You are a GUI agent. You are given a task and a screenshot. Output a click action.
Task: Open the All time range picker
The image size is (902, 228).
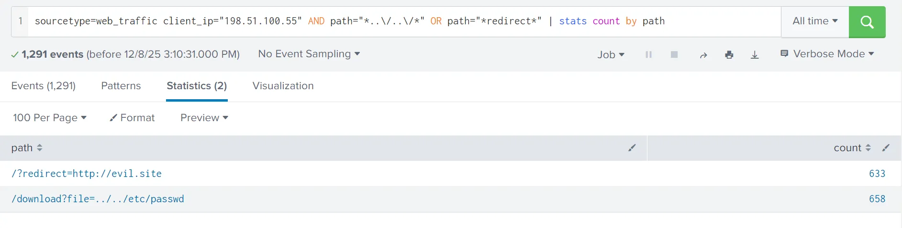point(815,21)
